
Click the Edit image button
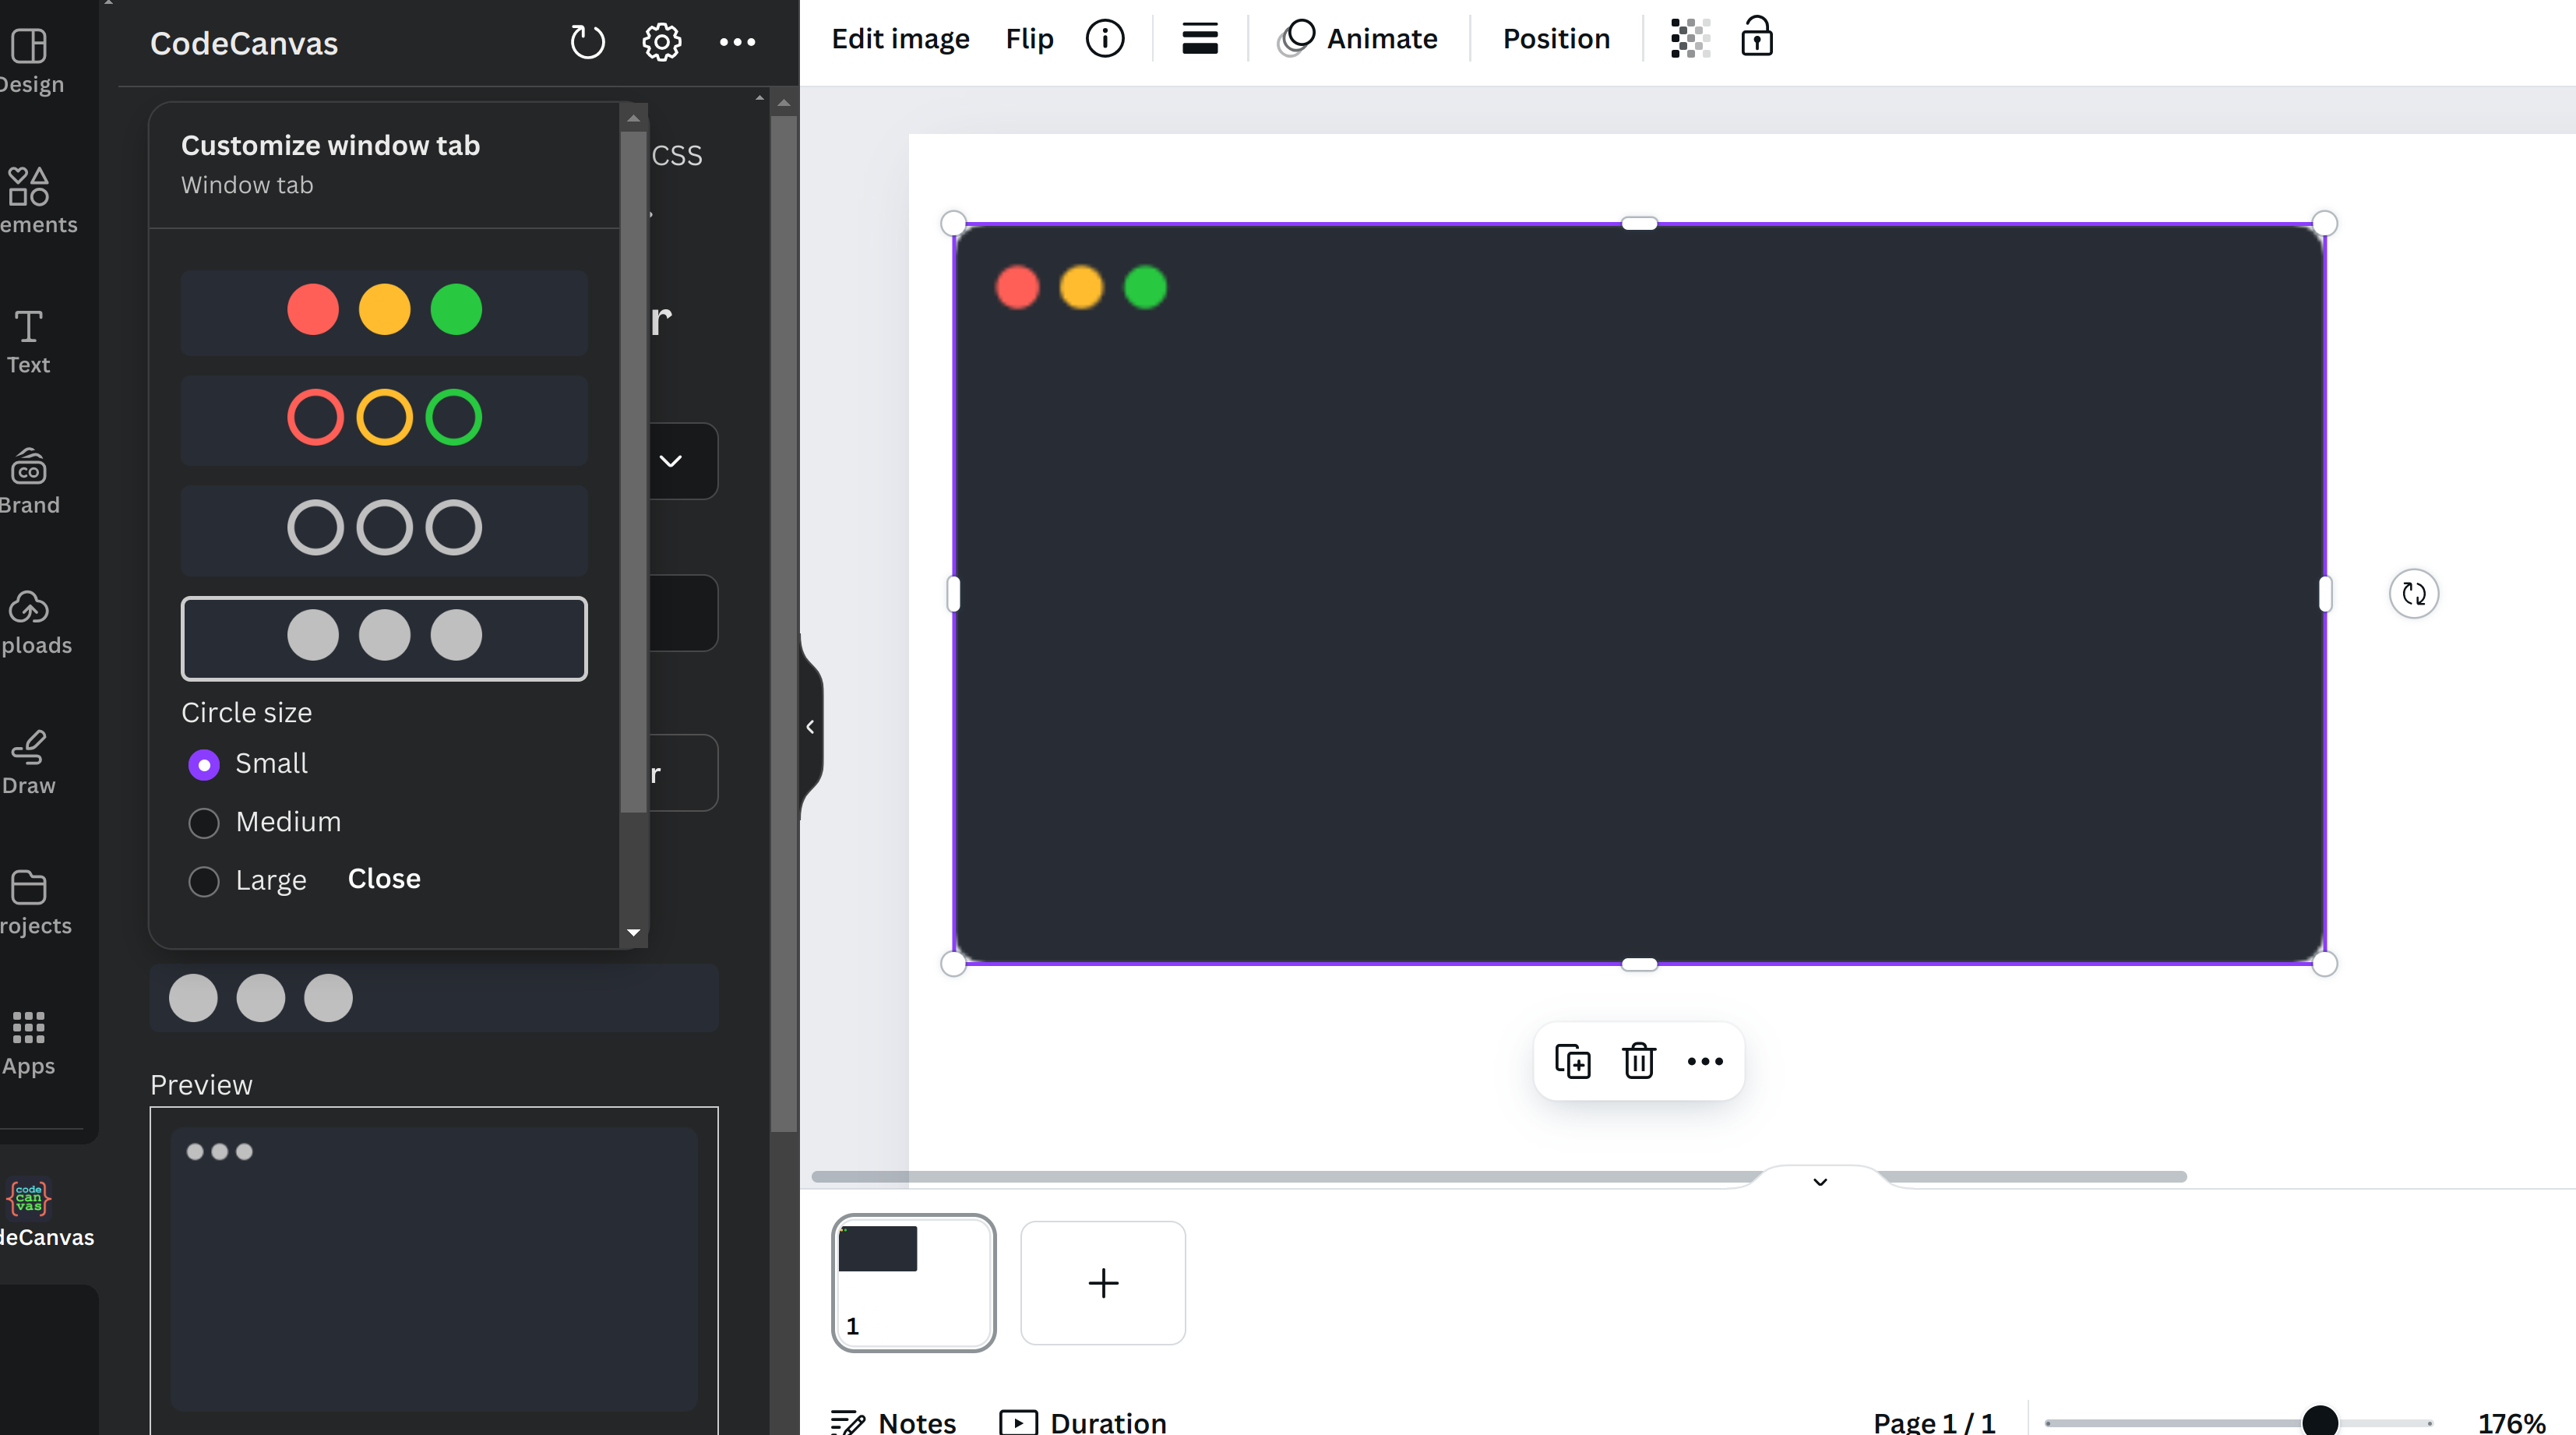[900, 39]
